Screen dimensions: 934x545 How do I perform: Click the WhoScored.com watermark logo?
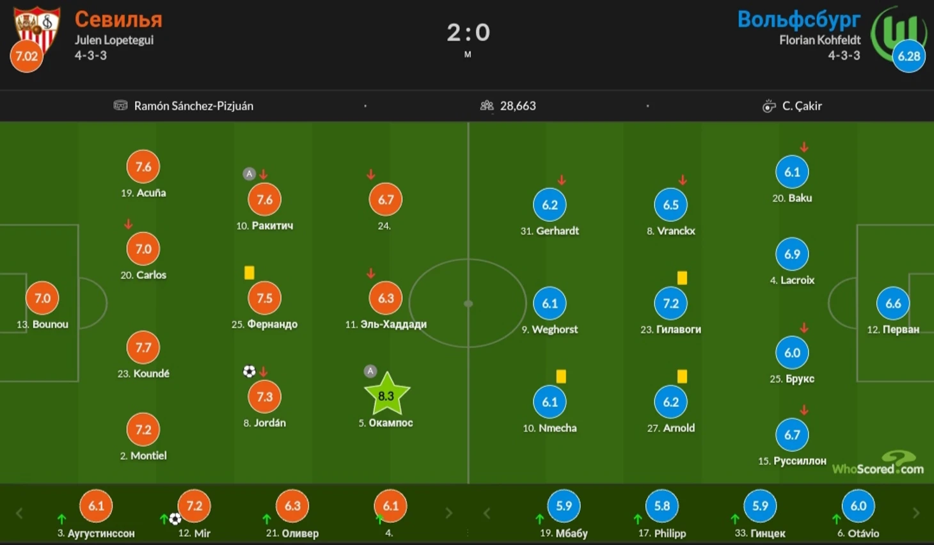coord(878,463)
